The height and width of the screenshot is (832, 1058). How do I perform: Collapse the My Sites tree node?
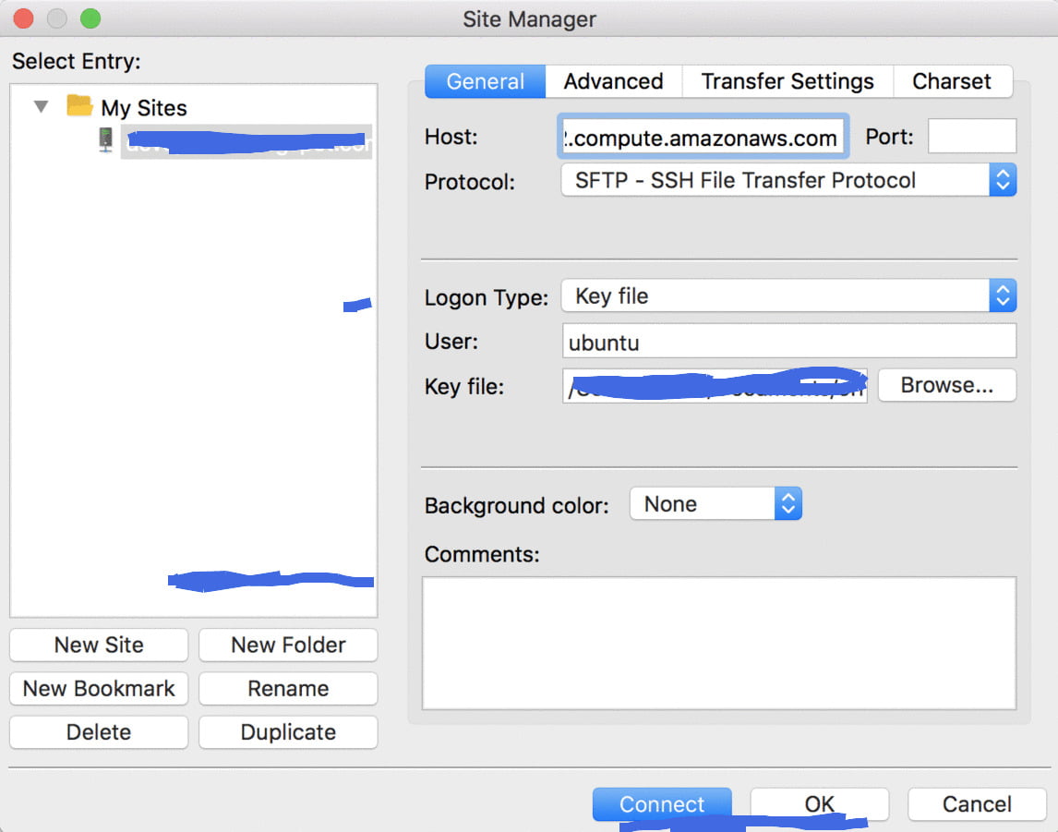pos(42,106)
